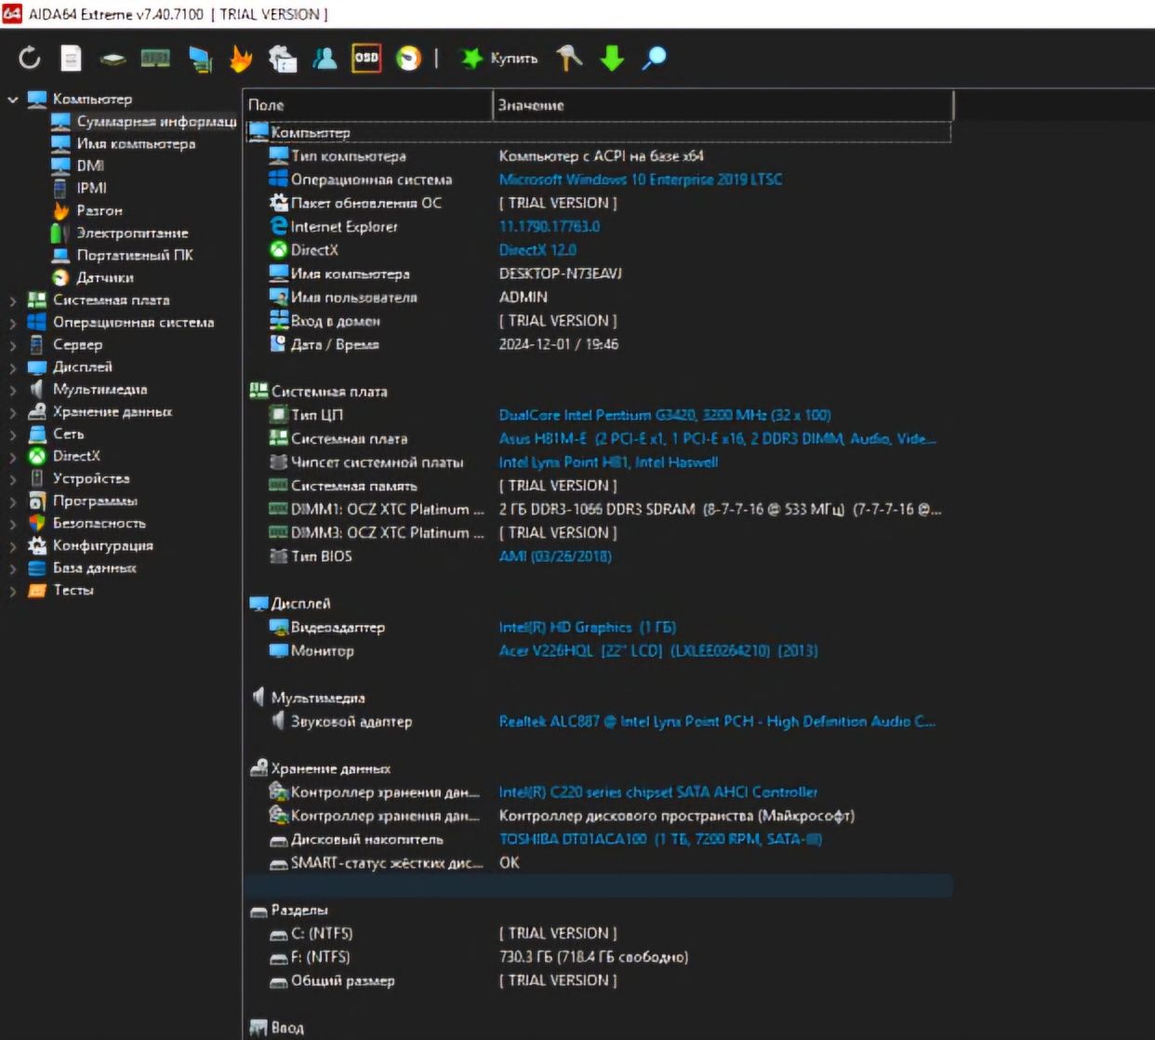Expand the DirectX tree node

click(x=13, y=457)
